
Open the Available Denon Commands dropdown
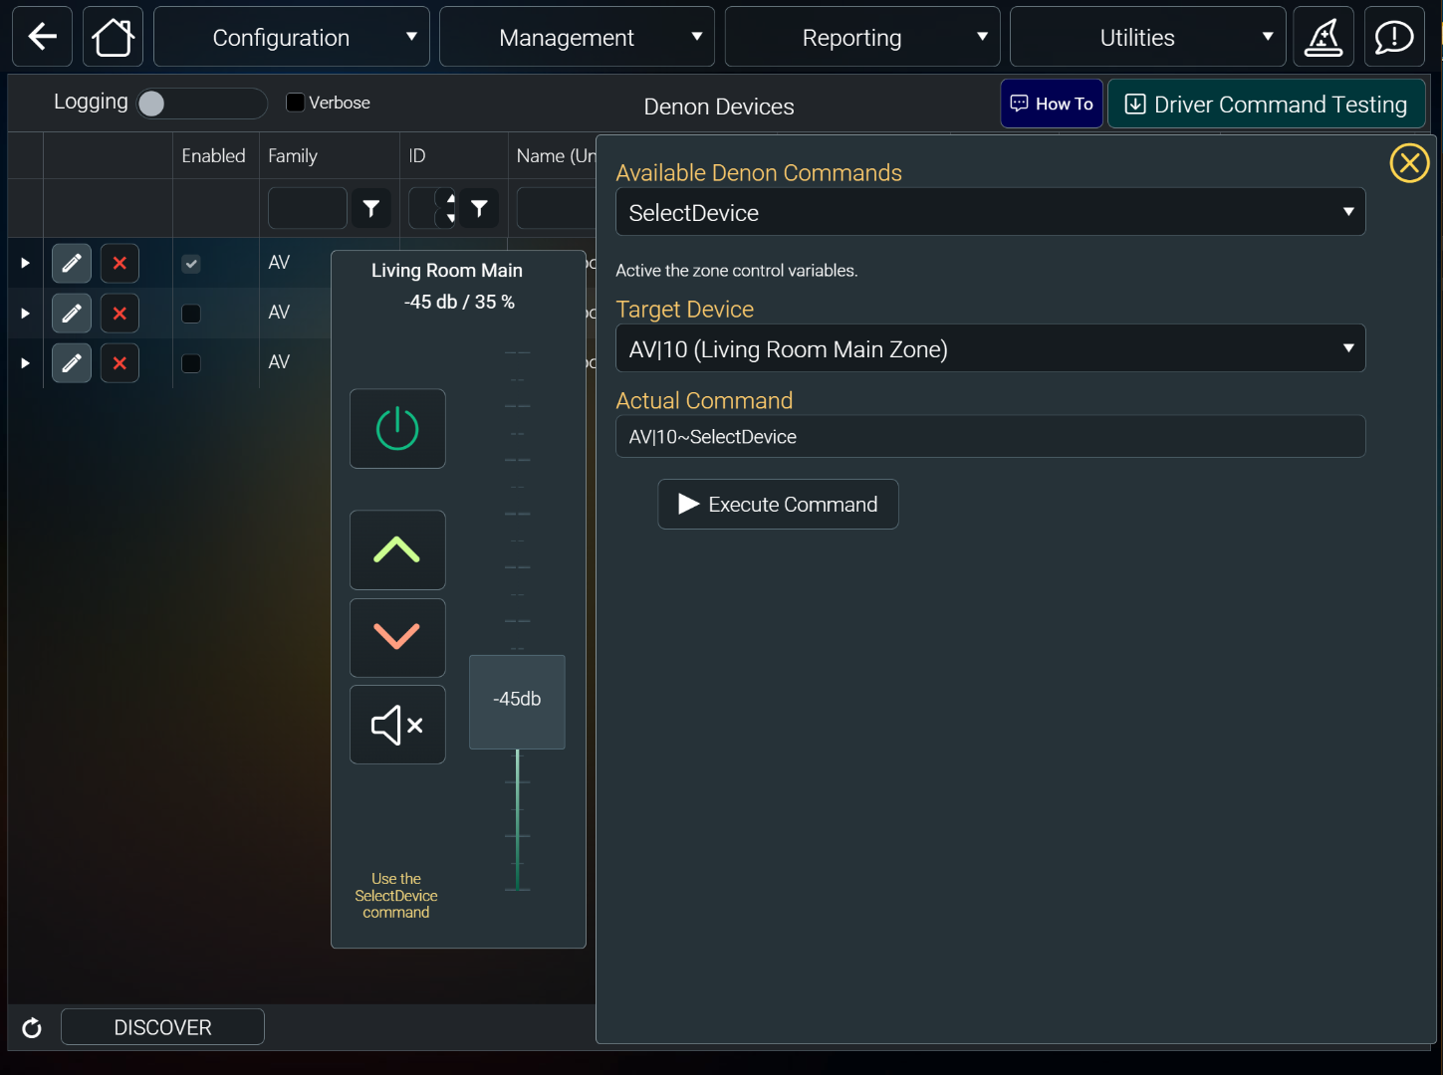990,212
